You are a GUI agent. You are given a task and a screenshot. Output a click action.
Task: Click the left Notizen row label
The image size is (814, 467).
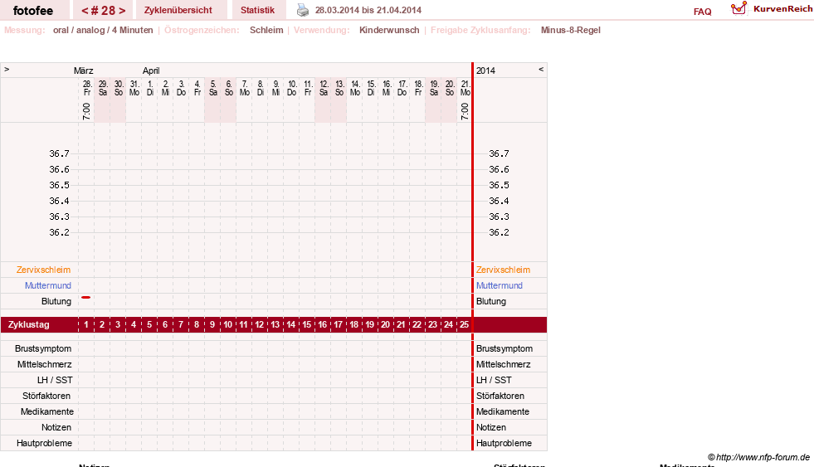click(56, 427)
